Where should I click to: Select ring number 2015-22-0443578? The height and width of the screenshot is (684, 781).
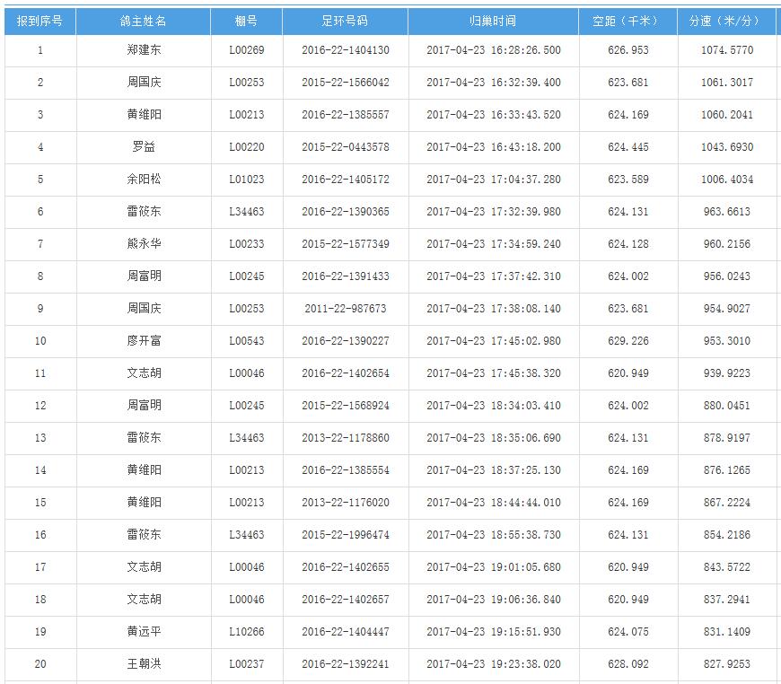point(345,147)
